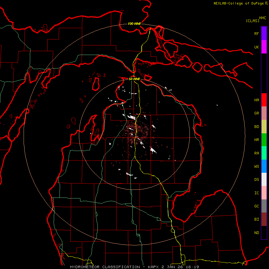This screenshot has width=269, height=269.
Task: Click the UK legend label
Action: point(256,47)
